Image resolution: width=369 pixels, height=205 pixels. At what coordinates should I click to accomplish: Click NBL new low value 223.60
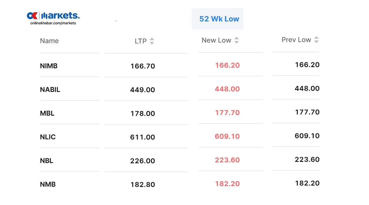[227, 160]
